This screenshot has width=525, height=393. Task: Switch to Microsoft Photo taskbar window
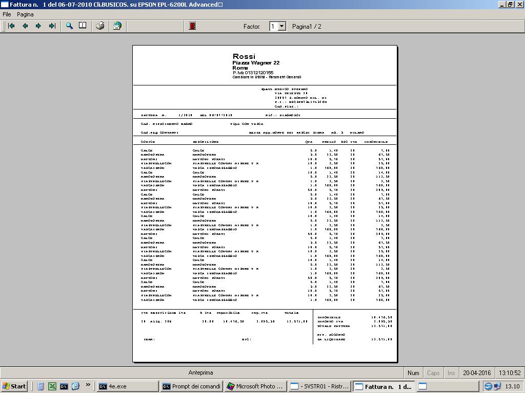(x=255, y=386)
